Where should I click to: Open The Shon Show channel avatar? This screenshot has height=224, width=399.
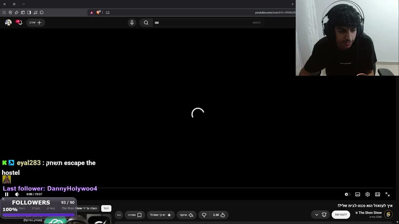(388, 214)
